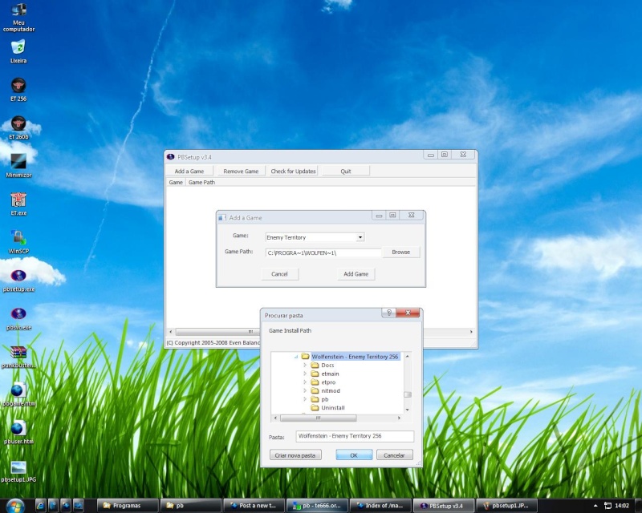The height and width of the screenshot is (513, 642).
Task: Switch to pb folder taskbar window
Action: pyautogui.click(x=191, y=506)
